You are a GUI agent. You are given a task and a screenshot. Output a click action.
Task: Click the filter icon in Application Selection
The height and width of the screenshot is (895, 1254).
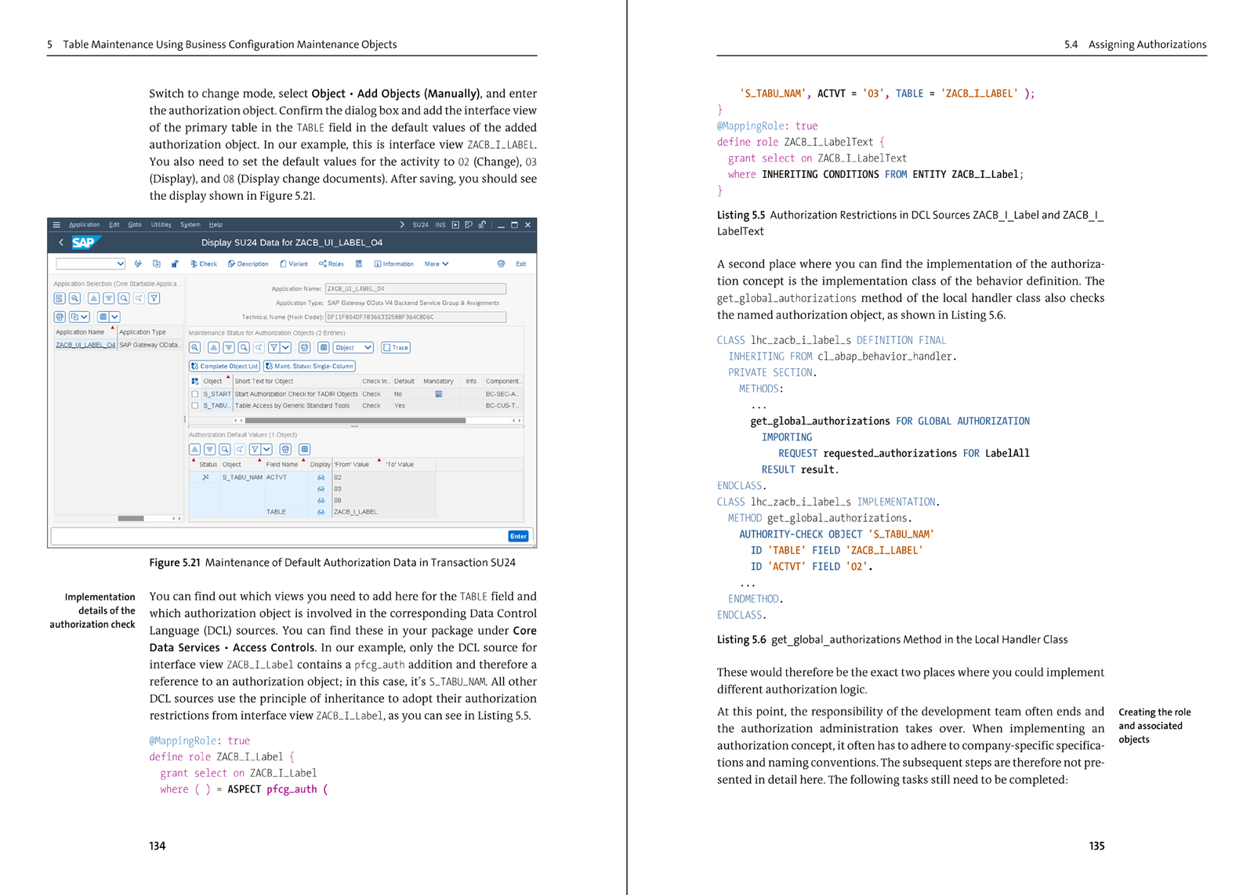154,299
